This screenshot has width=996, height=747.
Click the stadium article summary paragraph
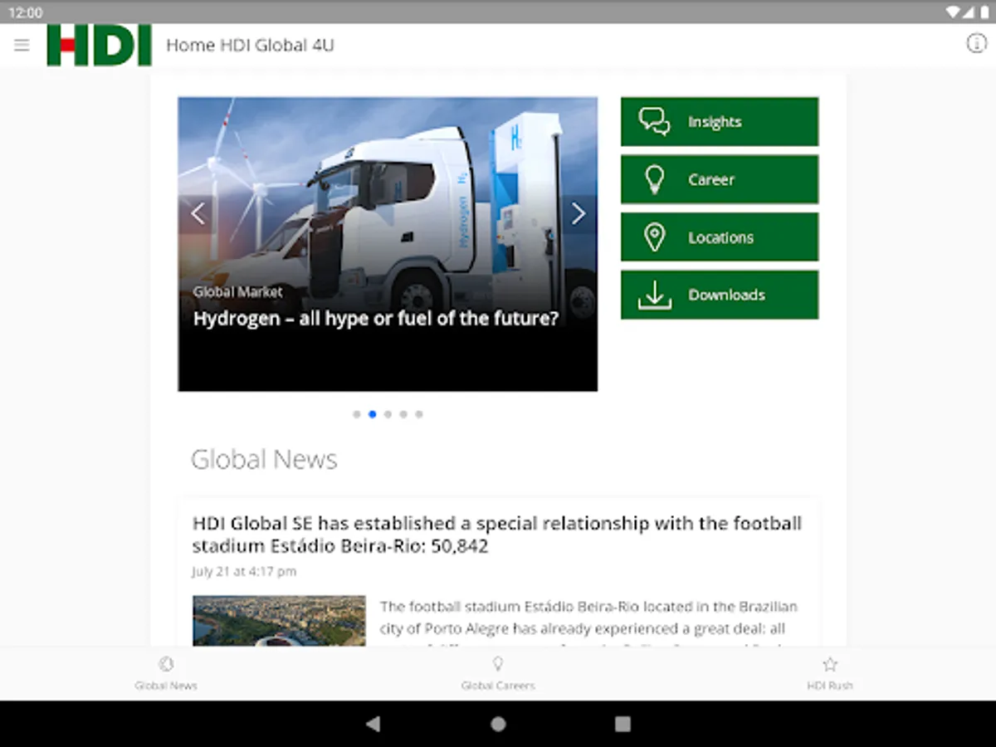(x=588, y=622)
